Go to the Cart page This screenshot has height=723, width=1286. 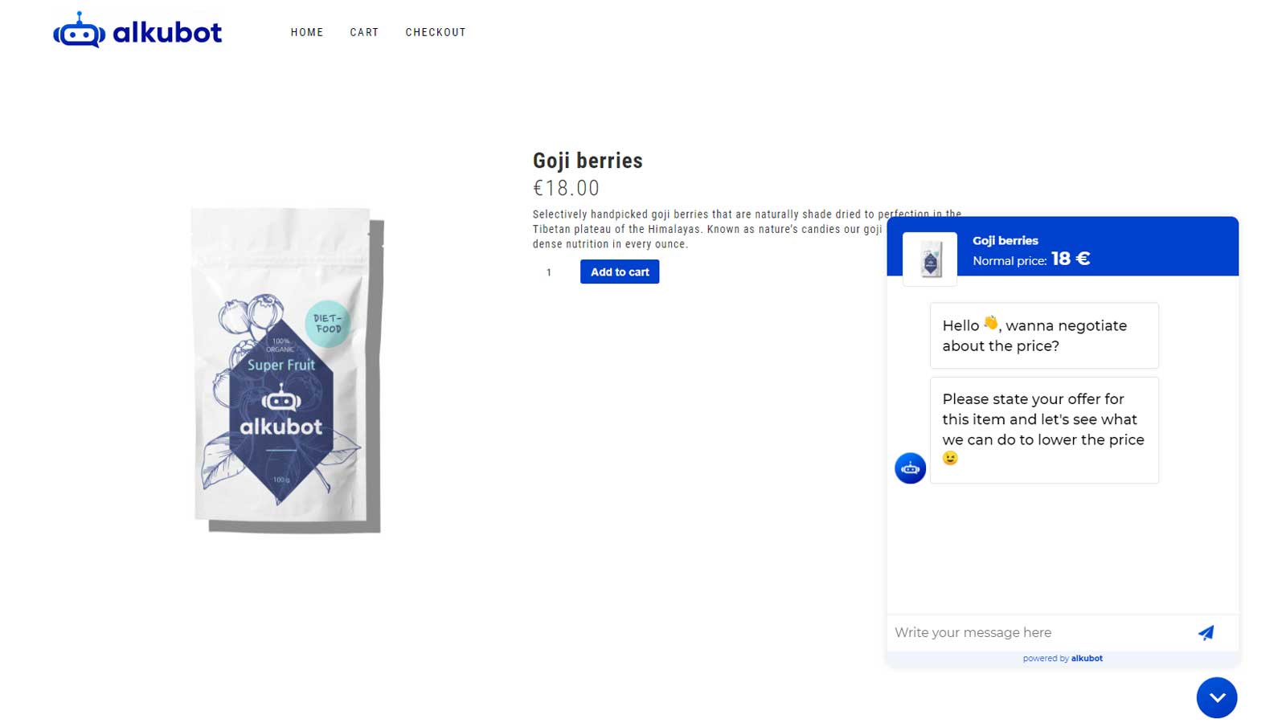click(x=364, y=32)
